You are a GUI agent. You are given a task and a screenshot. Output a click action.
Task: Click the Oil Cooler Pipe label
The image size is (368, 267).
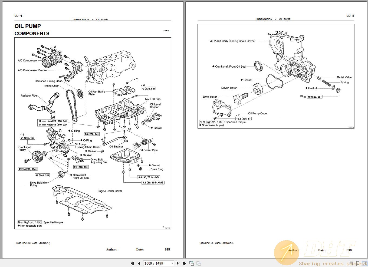pyautogui.click(x=148, y=150)
